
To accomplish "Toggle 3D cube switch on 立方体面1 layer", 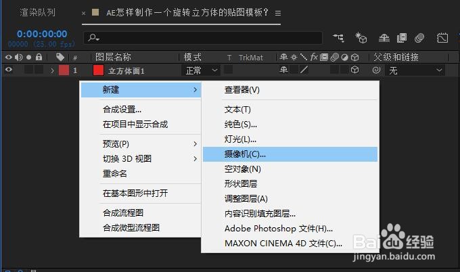I will pyautogui.click(x=355, y=70).
